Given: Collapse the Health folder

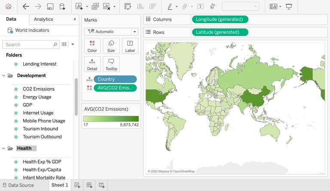Looking at the screenshot, I should point(4,148).
